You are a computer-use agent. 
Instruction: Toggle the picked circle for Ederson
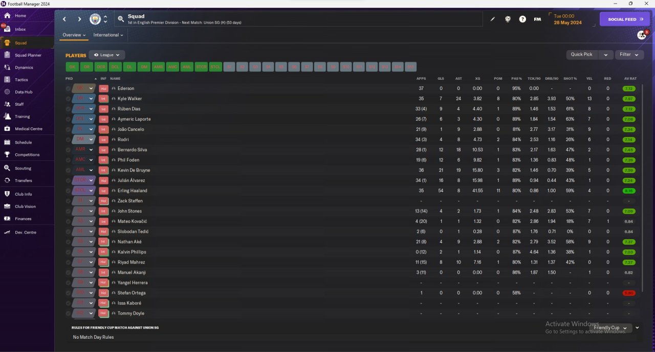(x=68, y=88)
